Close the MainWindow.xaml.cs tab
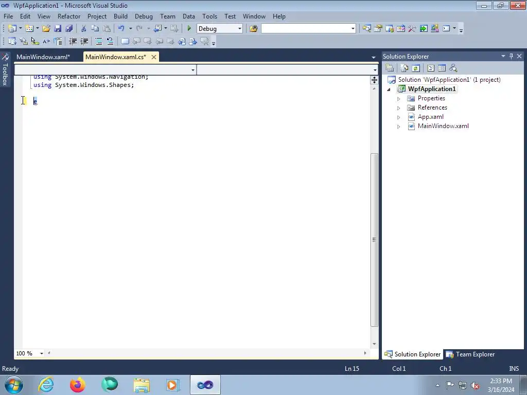Screen dimensions: 527x395 [x=153, y=57]
